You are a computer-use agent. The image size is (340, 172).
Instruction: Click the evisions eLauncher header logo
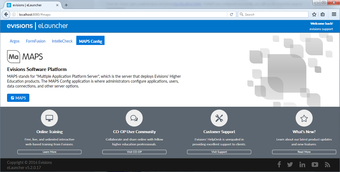click(37, 26)
